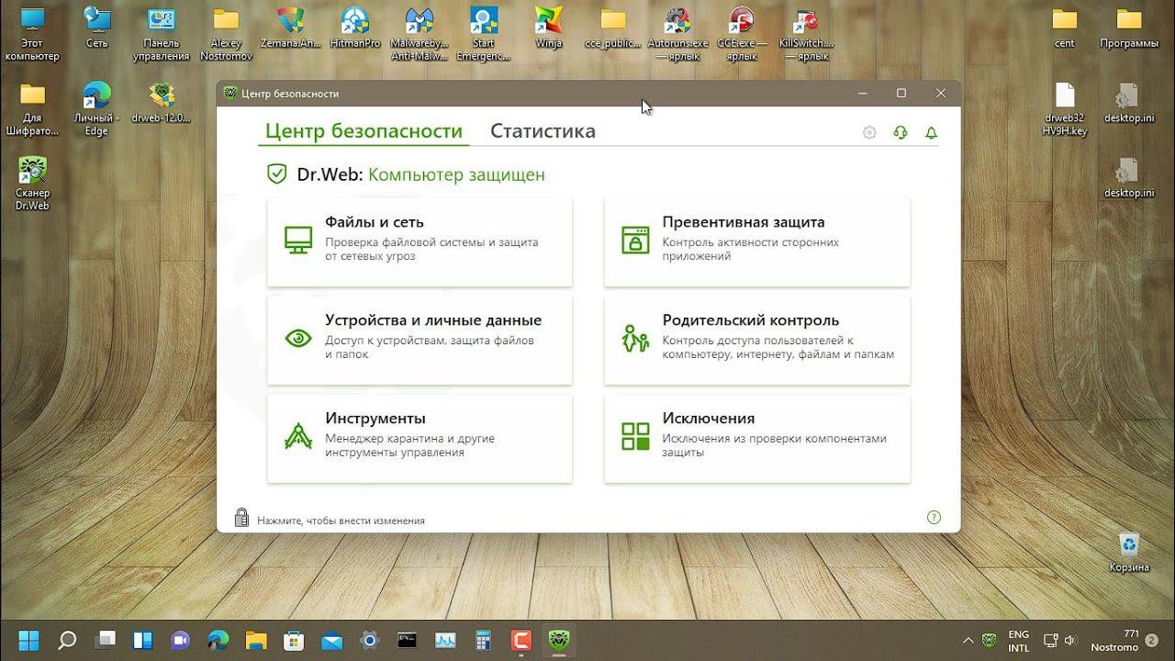Click the 'Нажмите, чтобы внести изменения' text
The width and height of the screenshot is (1175, 661).
[x=341, y=521]
